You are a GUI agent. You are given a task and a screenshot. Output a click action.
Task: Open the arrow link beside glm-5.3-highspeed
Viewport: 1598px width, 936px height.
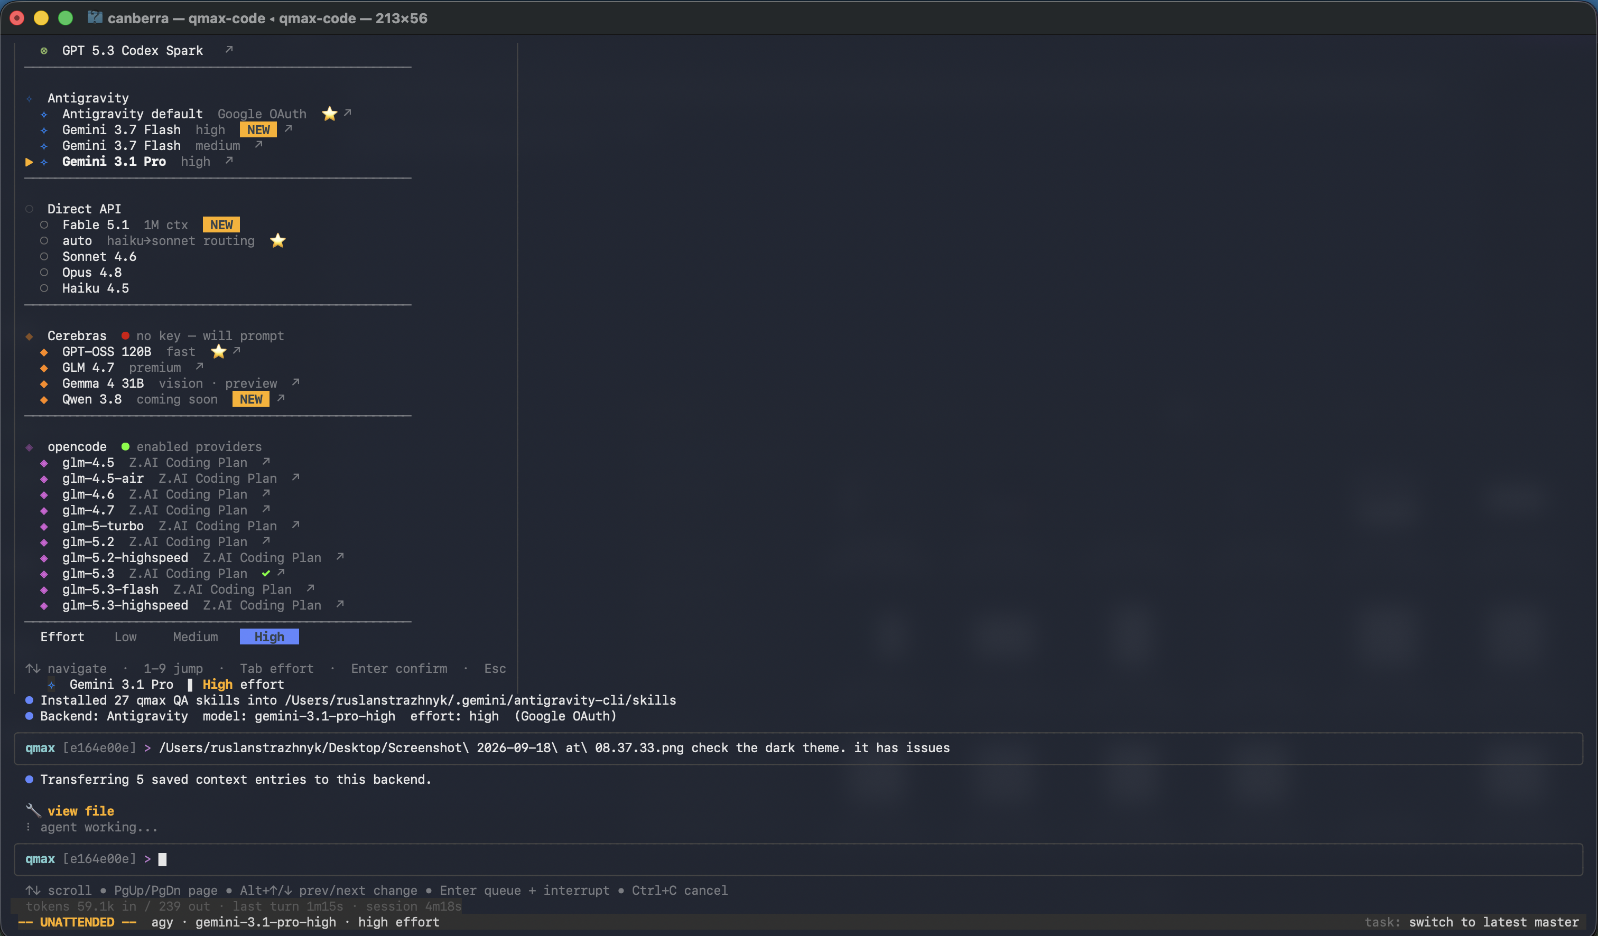(x=339, y=604)
